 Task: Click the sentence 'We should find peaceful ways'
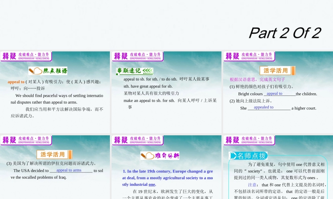tap(57, 99)
